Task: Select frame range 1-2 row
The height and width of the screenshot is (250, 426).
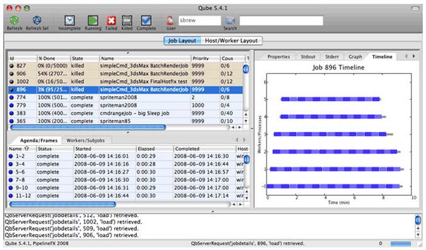Action: [125, 156]
